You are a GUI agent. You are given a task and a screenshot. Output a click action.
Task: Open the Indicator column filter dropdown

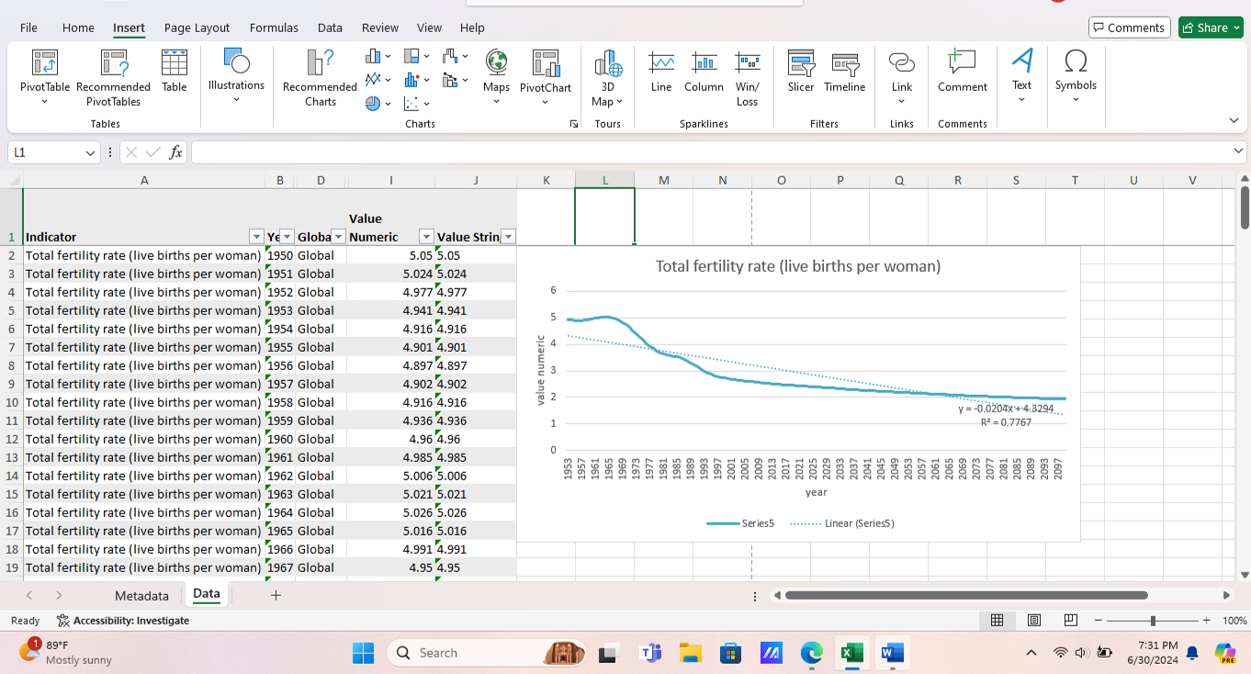[256, 237]
